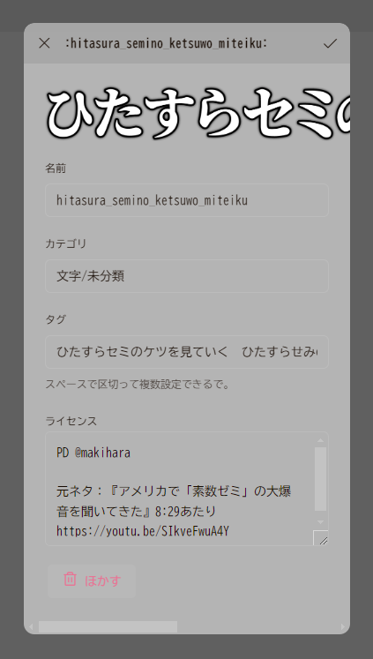Delete the emoji with the ほかす button
The width and height of the screenshot is (373, 659).
(x=92, y=580)
